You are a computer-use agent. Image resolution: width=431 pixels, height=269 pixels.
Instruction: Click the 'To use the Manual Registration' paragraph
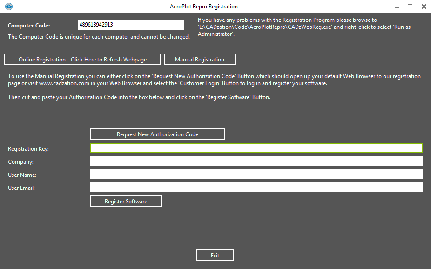click(214, 80)
